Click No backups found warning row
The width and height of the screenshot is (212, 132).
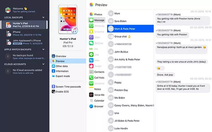click(25, 57)
